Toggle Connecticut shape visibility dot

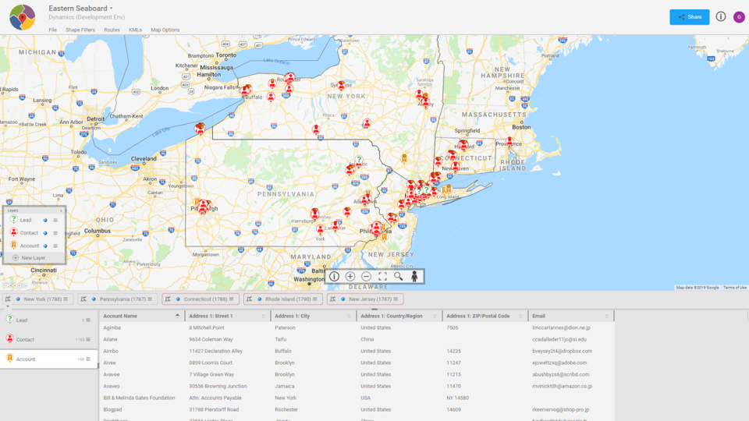point(178,299)
